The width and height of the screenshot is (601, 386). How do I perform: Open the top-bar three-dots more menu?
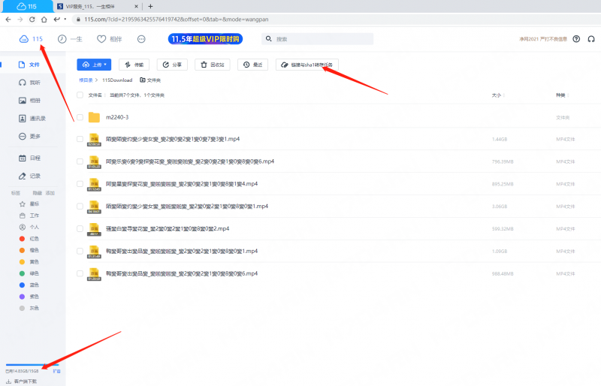(141, 39)
